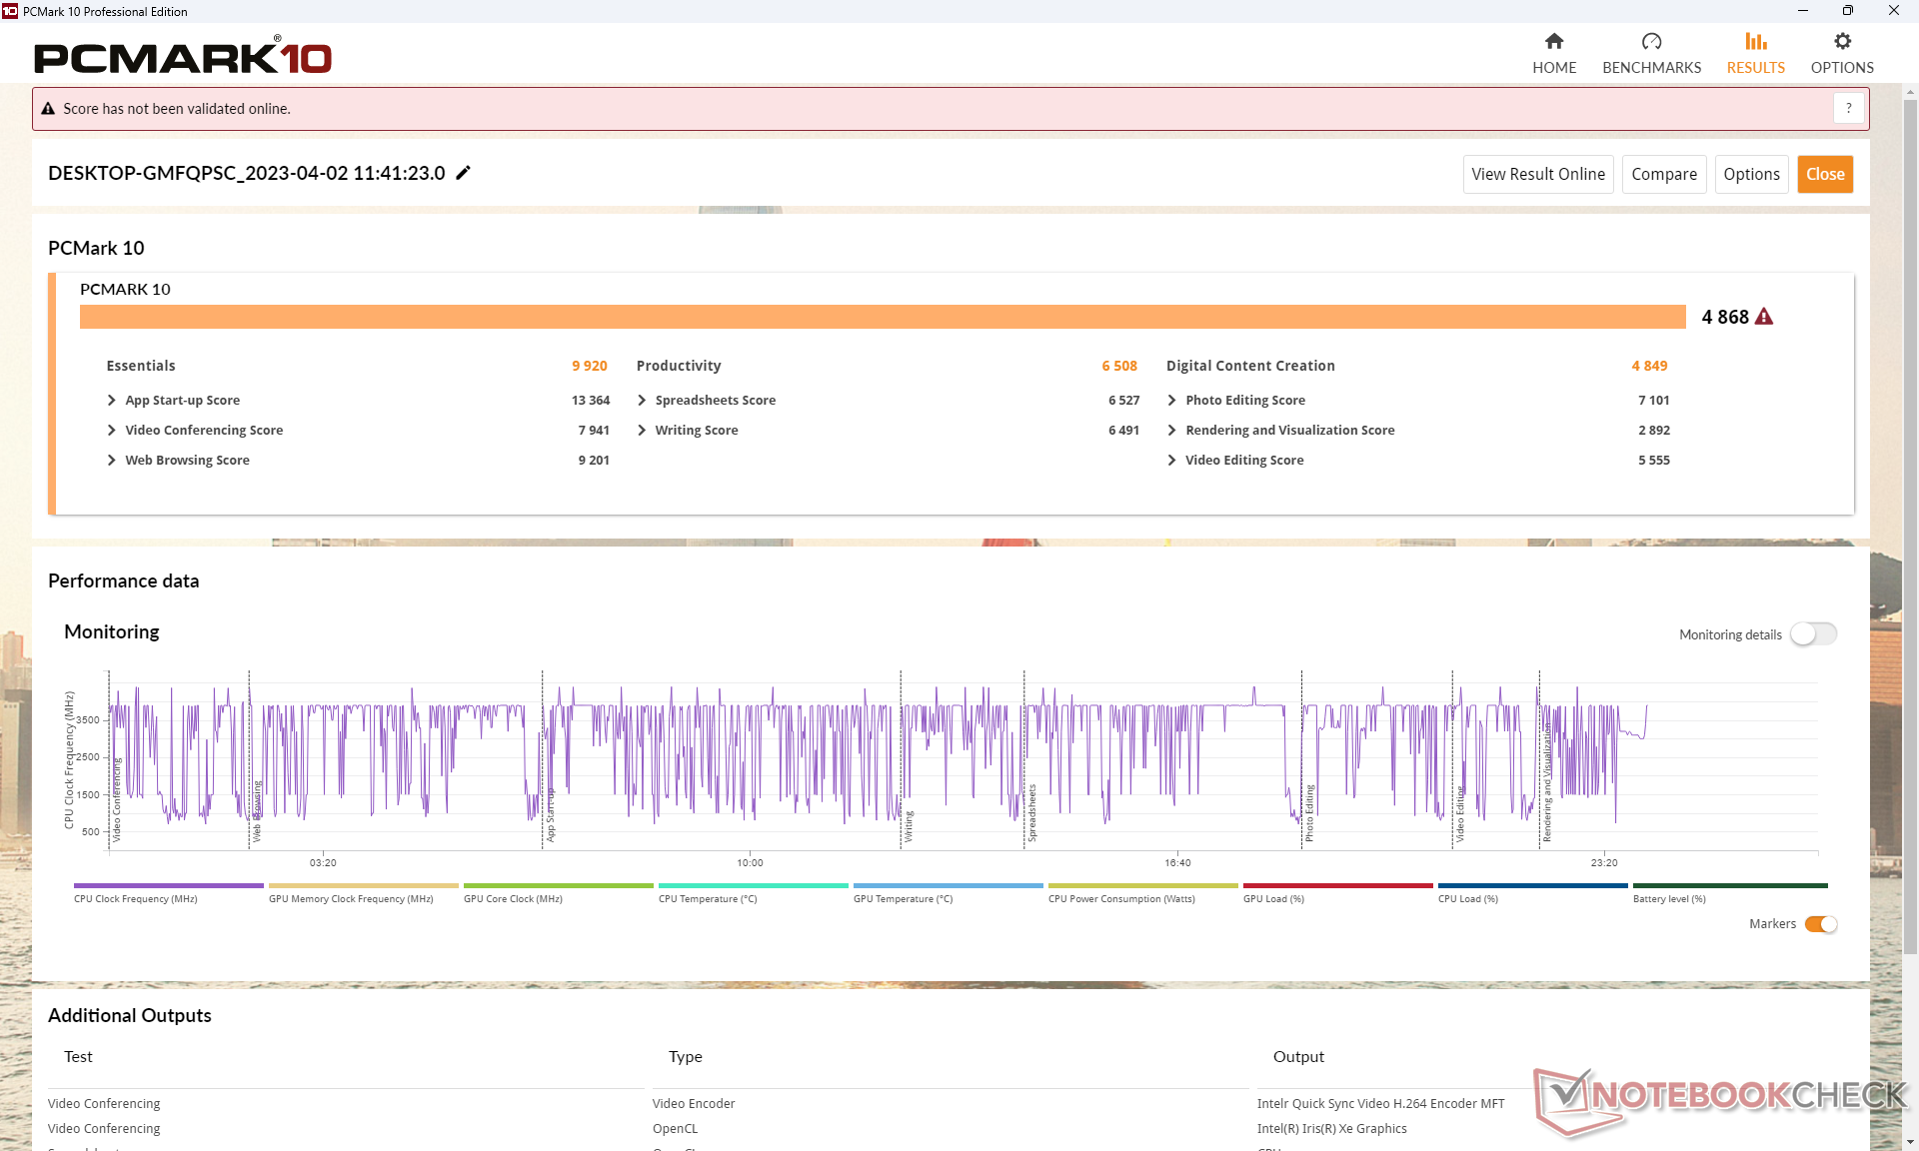Click the Home house icon
The height and width of the screenshot is (1151, 1919).
click(x=1553, y=41)
